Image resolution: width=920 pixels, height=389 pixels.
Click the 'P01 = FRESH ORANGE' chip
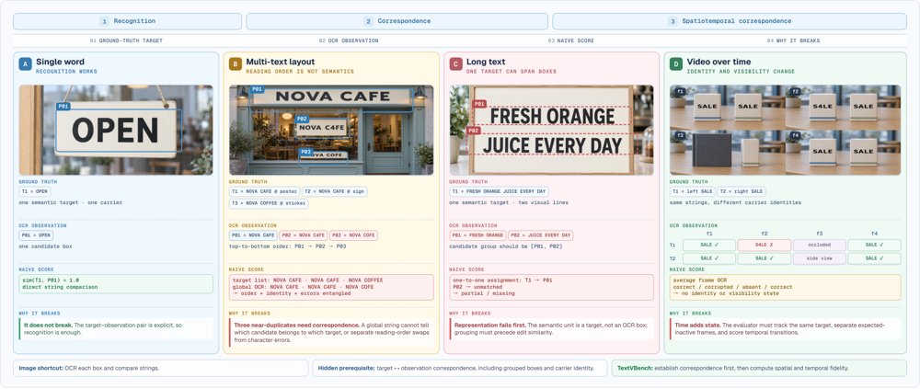tap(477, 235)
